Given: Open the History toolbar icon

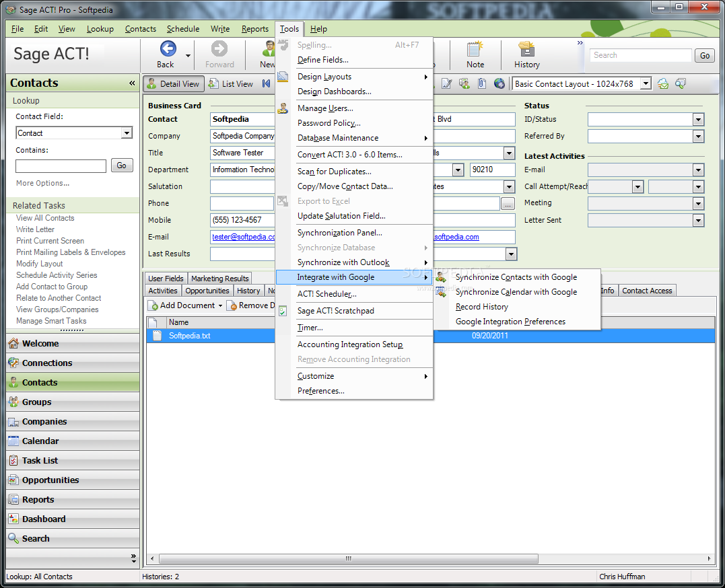Looking at the screenshot, I should (526, 49).
